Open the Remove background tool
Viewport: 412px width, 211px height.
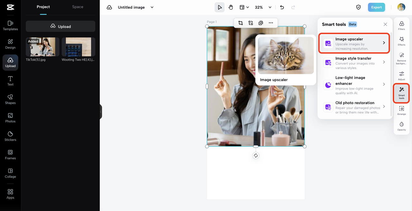[401, 58]
